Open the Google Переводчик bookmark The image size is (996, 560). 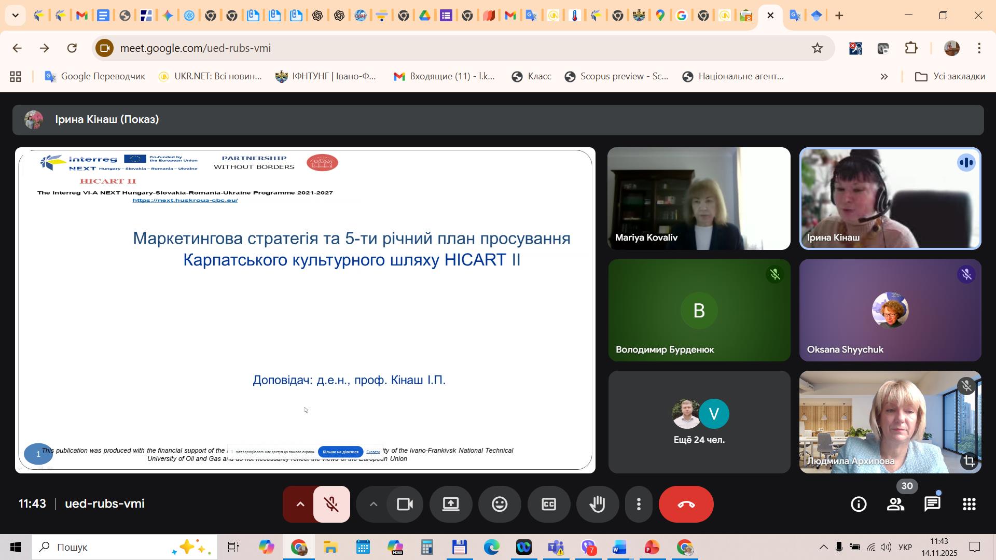(95, 77)
